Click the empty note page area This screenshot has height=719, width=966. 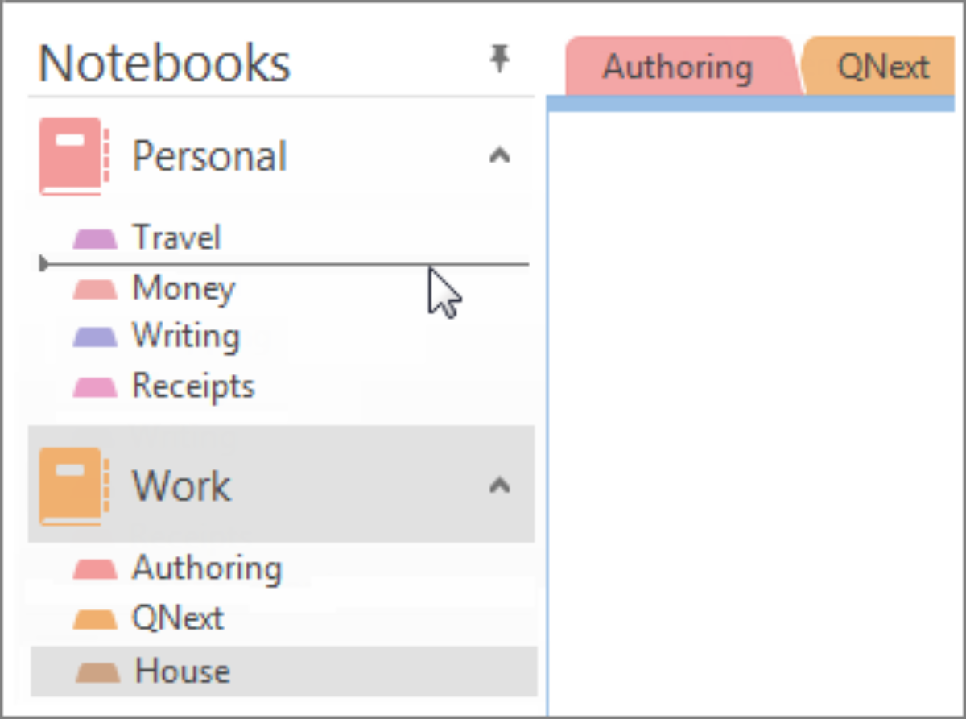click(753, 403)
